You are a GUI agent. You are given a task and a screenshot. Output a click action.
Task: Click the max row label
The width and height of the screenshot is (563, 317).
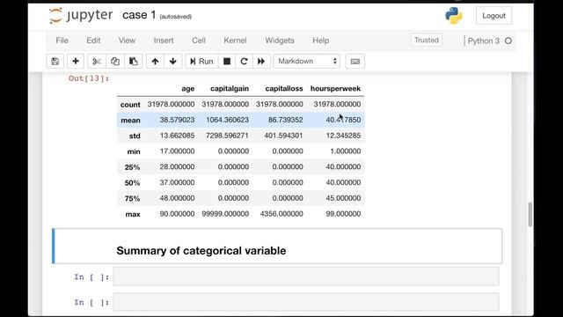pyautogui.click(x=133, y=214)
